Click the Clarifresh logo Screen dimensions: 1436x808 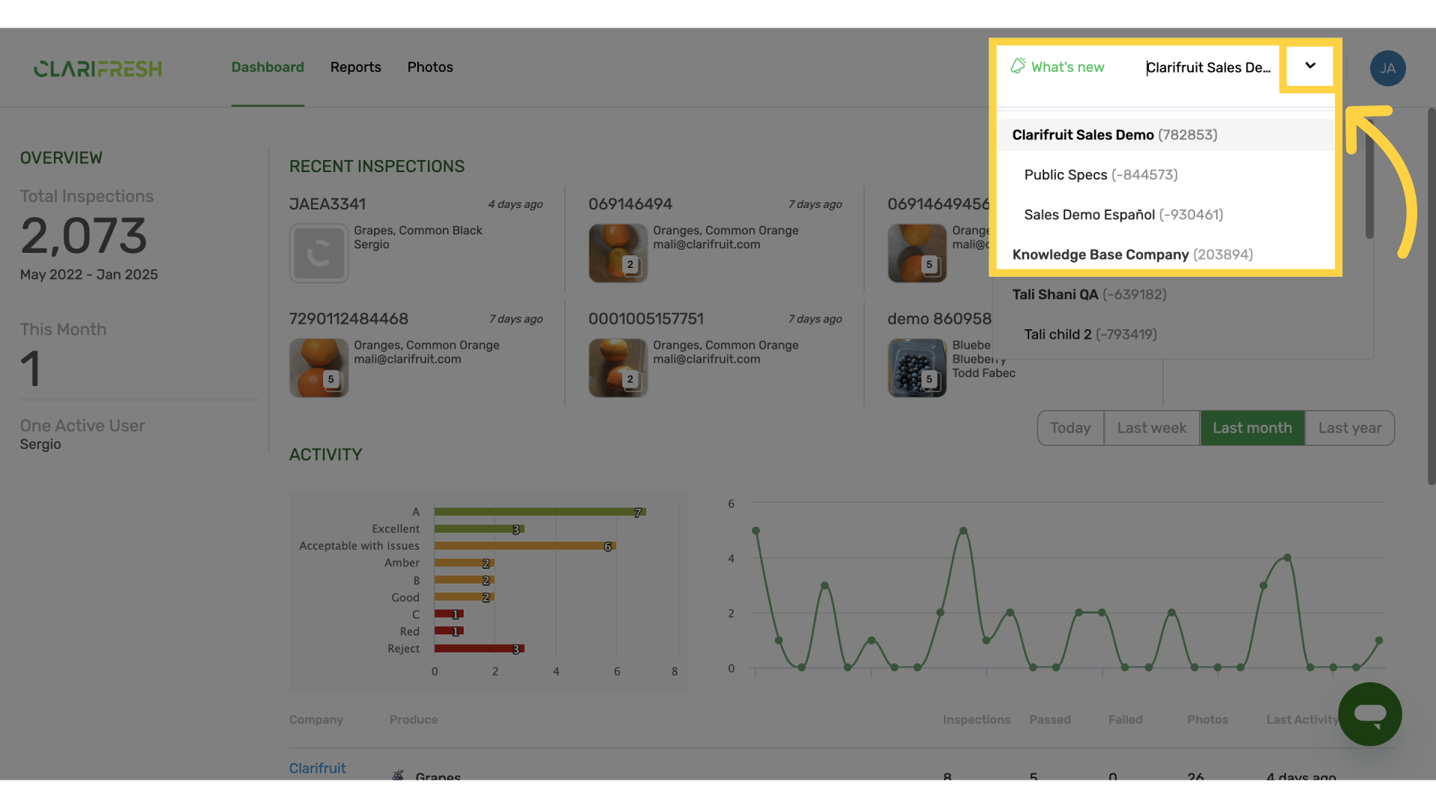97,68
